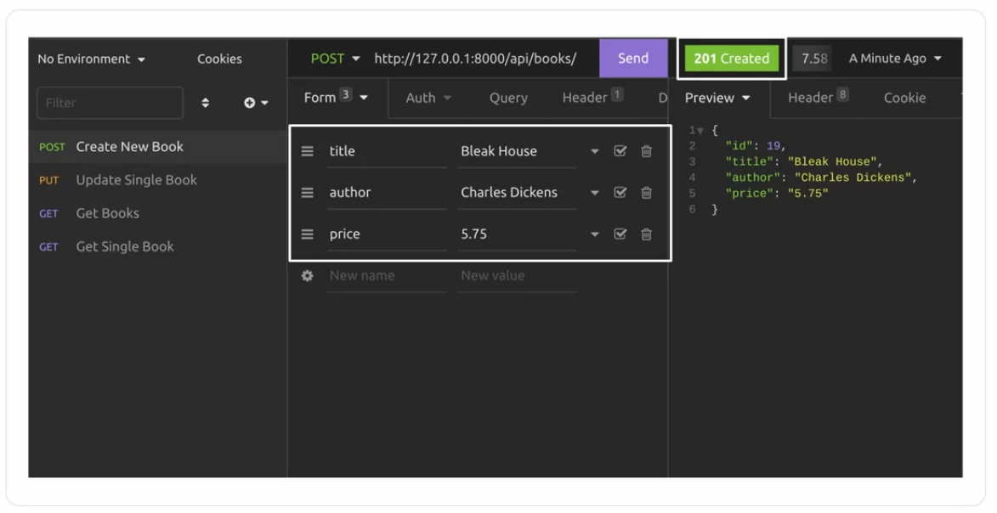Remove the price row with trash icon
997x513 pixels.
[x=646, y=234]
